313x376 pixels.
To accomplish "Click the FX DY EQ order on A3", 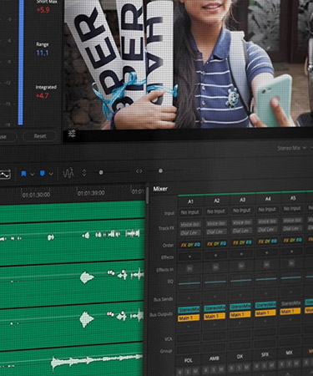I will 242,242.
